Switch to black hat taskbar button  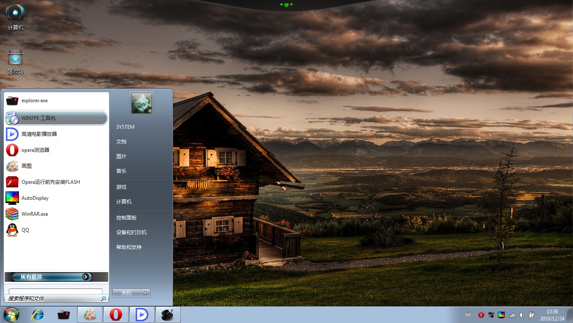(168, 315)
